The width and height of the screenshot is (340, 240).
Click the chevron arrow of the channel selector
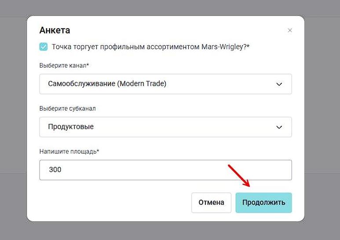(x=279, y=84)
